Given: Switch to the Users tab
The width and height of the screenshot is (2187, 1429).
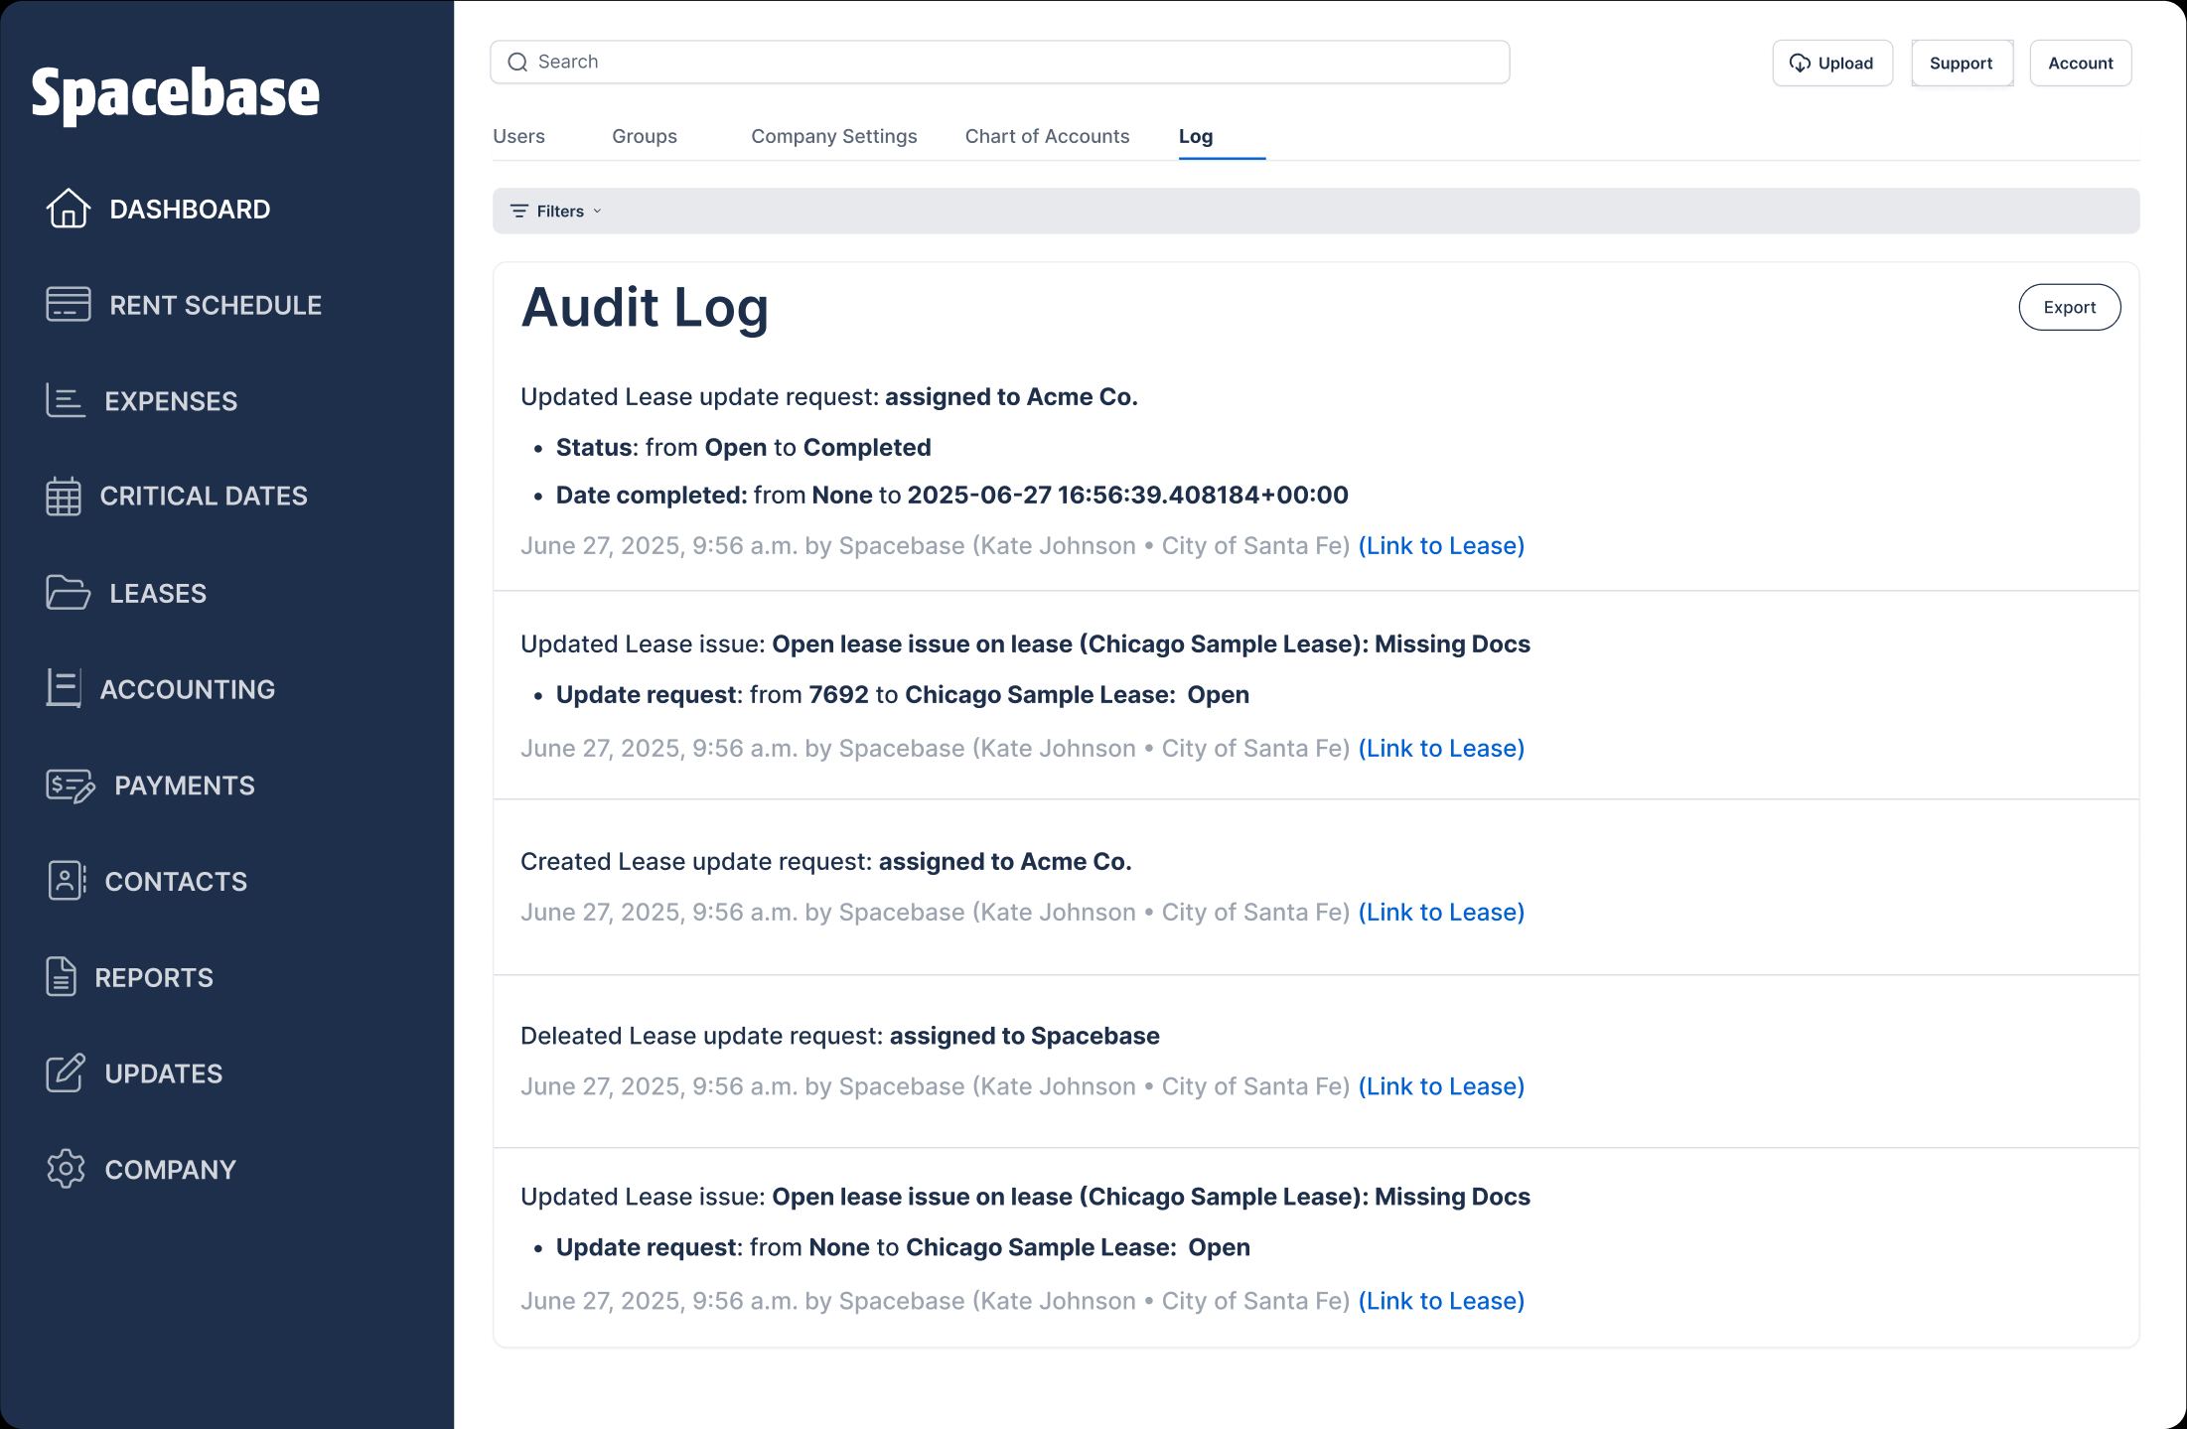Looking at the screenshot, I should point(518,136).
